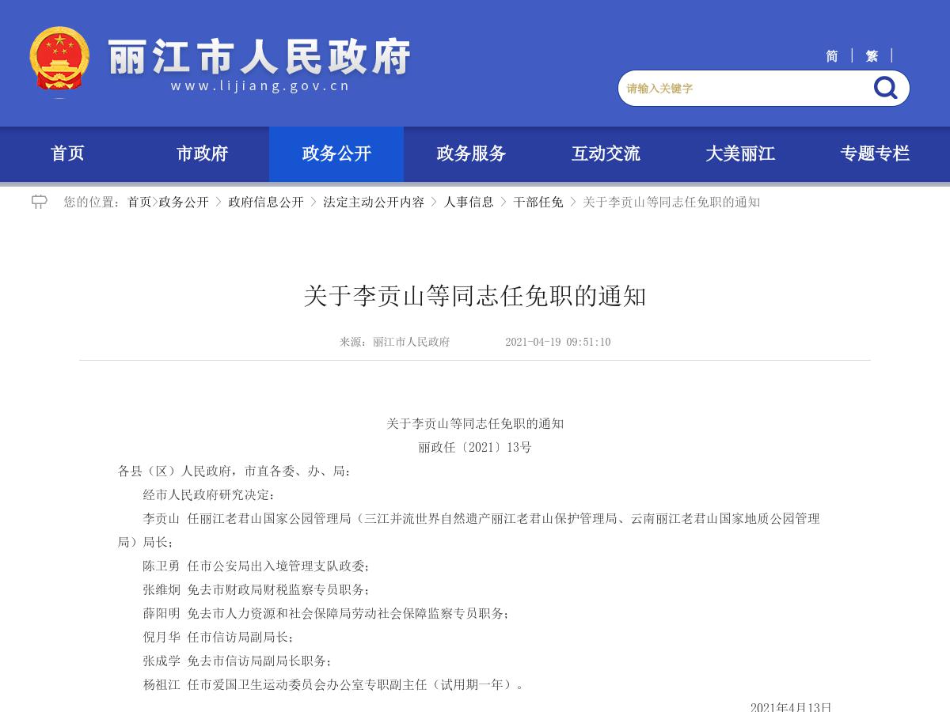Open the 市政府 navigation menu
The width and height of the screenshot is (950, 712).
[202, 154]
